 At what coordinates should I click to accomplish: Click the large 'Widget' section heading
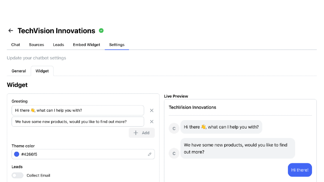click(x=17, y=85)
